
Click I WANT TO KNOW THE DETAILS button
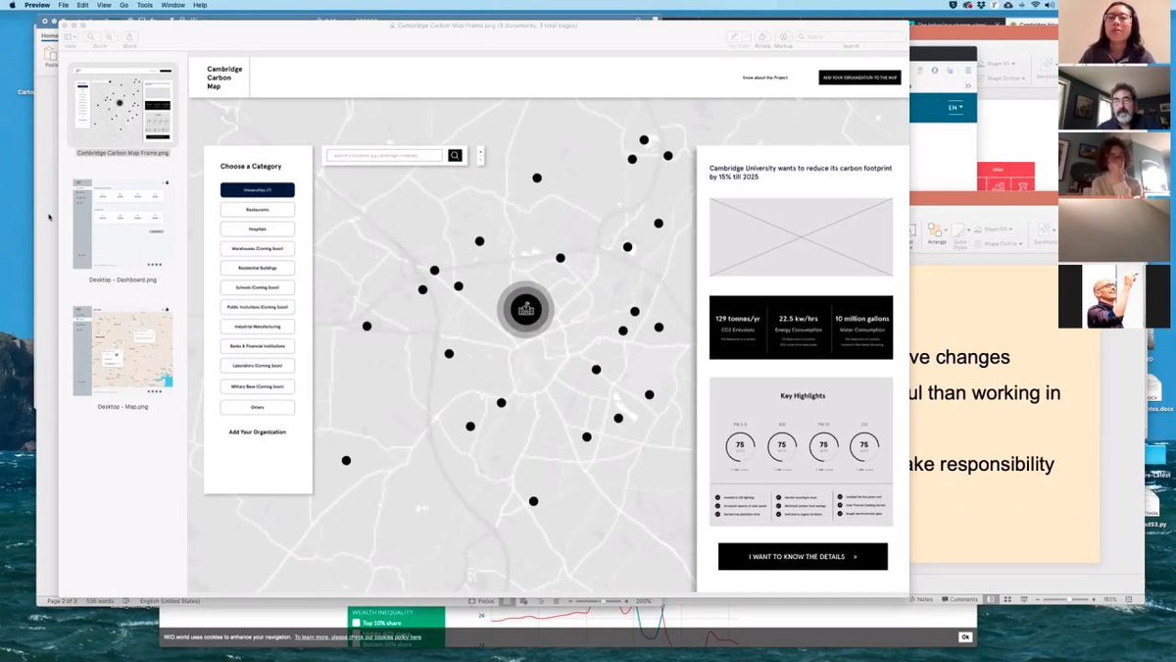(803, 556)
